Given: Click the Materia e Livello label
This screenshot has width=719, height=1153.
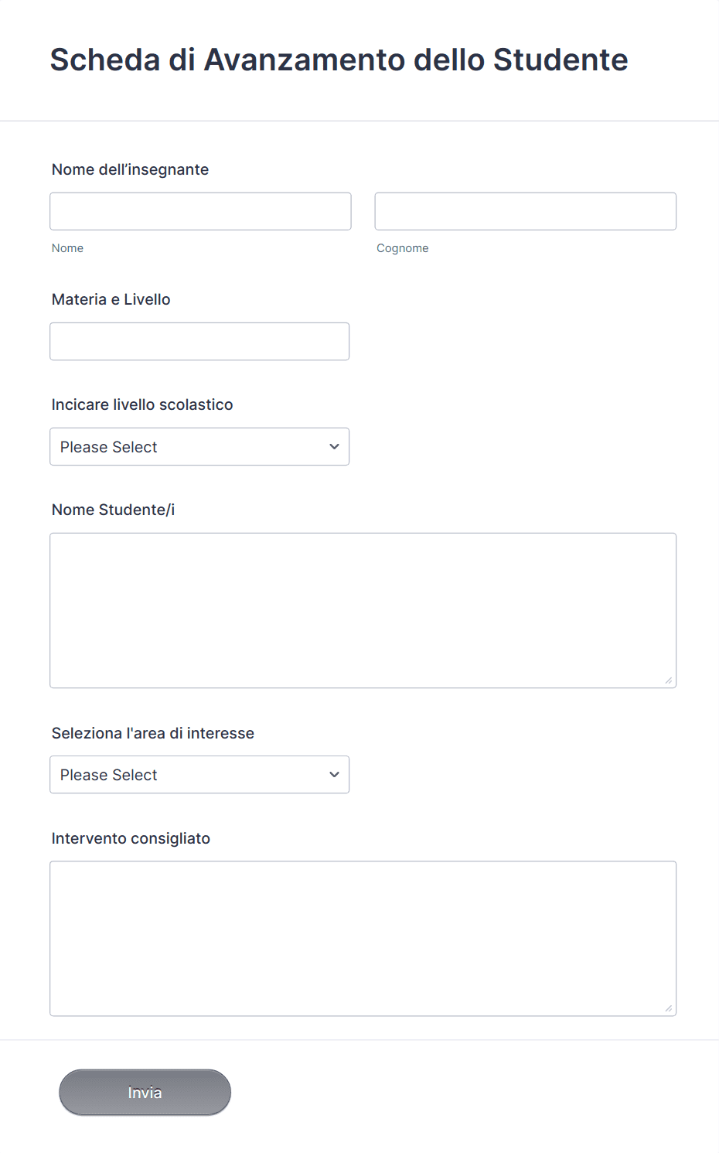Looking at the screenshot, I should click(111, 299).
